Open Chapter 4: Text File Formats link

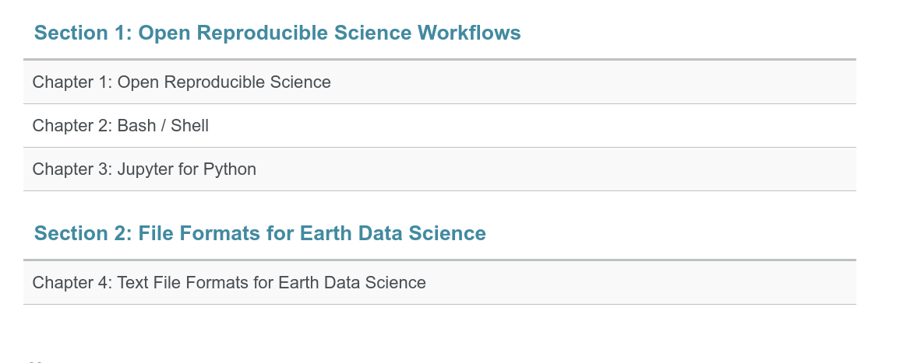click(229, 283)
